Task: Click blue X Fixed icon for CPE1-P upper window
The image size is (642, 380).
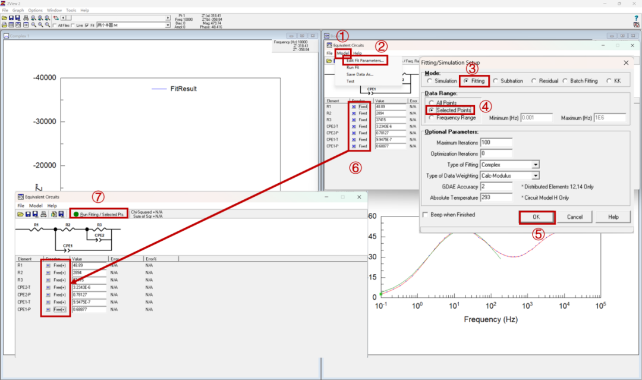Action: pyautogui.click(x=354, y=146)
